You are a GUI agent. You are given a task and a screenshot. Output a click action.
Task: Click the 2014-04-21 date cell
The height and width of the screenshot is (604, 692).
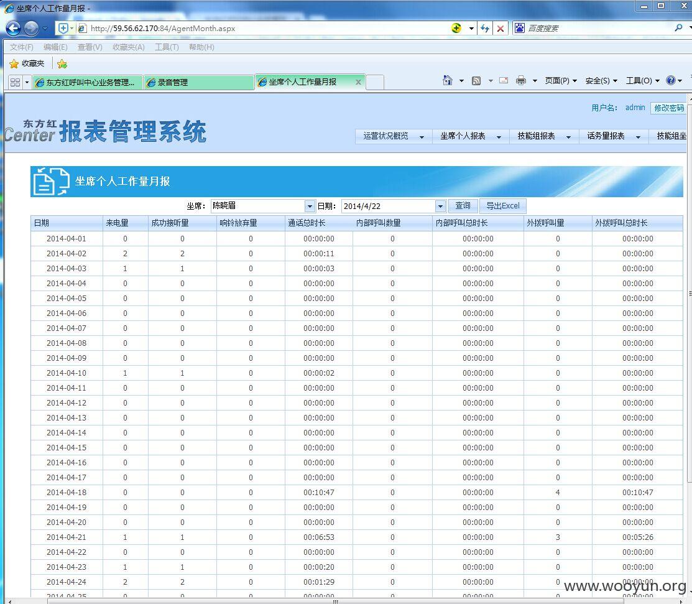click(x=67, y=537)
